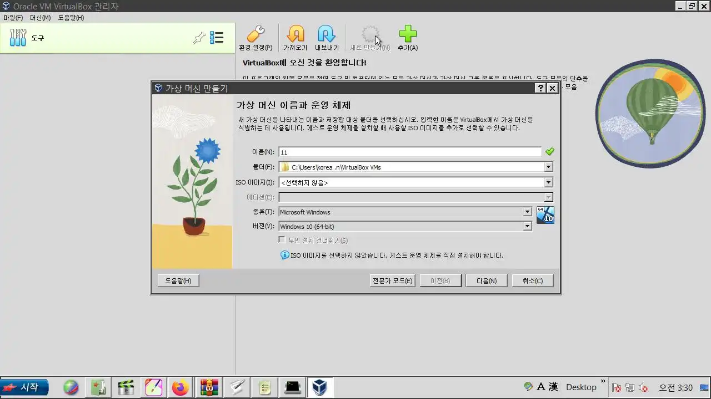
Task: Click the Next (다음) button
Action: 487,280
